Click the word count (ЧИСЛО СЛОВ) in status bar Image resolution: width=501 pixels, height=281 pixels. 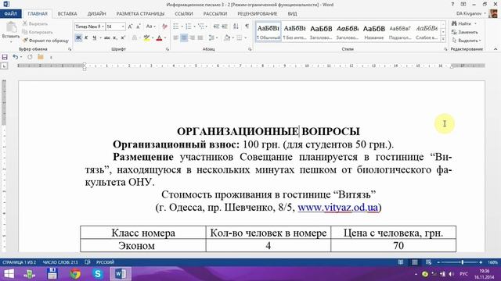[60, 262]
